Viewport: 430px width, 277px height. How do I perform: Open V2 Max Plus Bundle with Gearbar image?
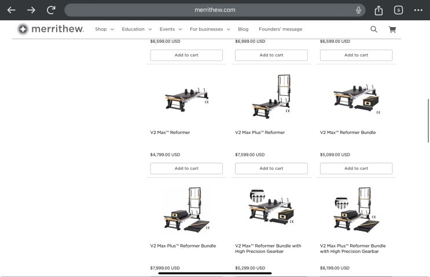[x=357, y=209]
